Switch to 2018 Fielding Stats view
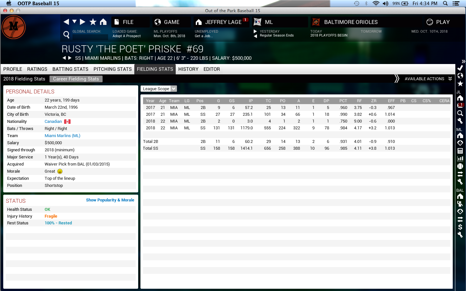 pyautogui.click(x=24, y=79)
